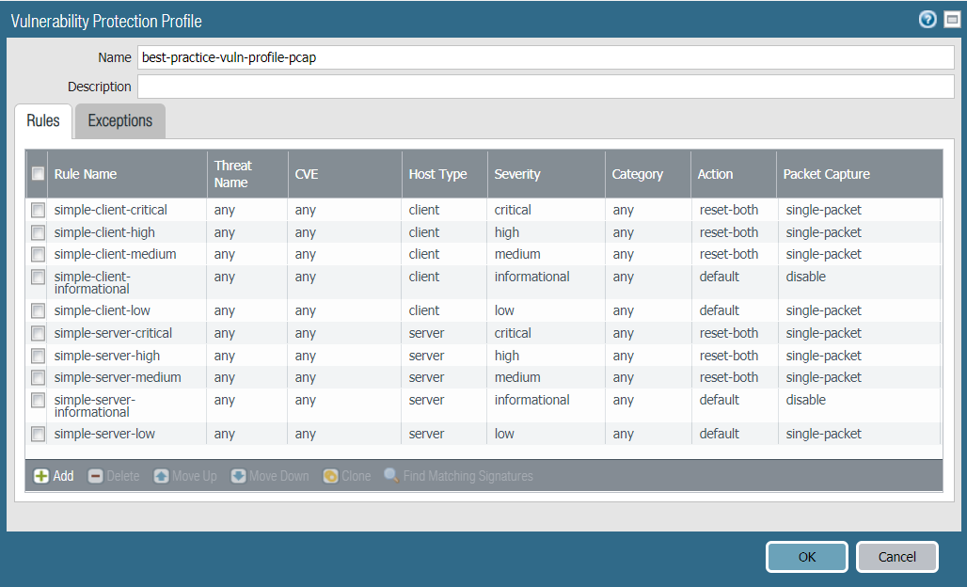Switch to the Exceptions tab
Viewport: 967px width, 587px height.
pyautogui.click(x=119, y=121)
